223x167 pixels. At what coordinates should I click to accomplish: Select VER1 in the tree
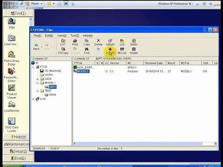[52, 87]
